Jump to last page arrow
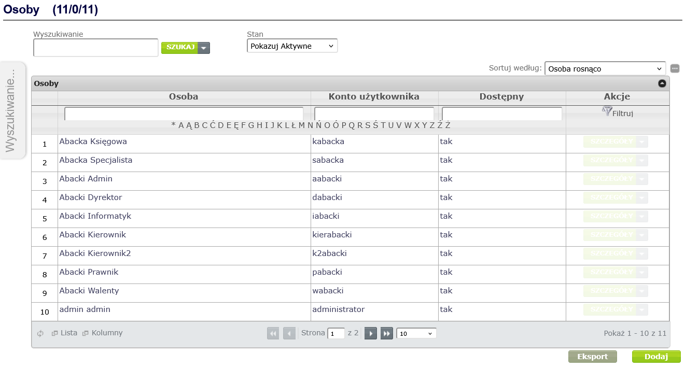Screen dimensions: 685x369 tap(387, 333)
